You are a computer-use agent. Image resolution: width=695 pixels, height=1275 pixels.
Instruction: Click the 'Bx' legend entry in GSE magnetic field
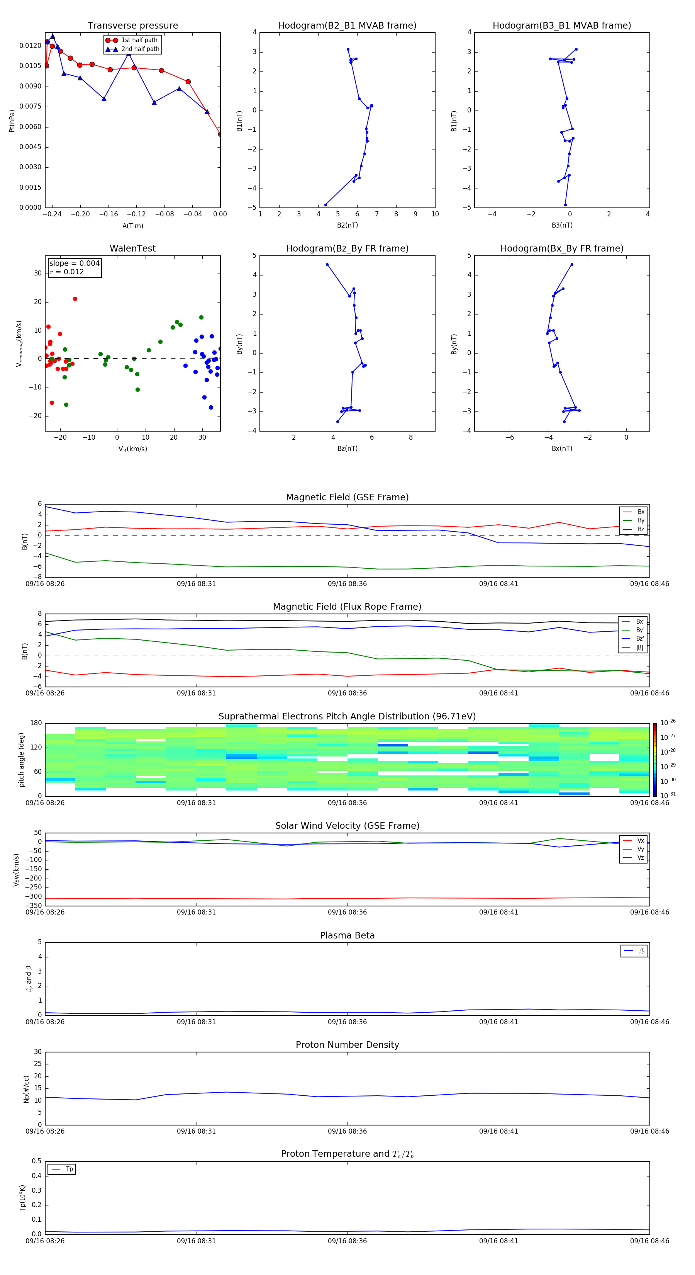634,512
